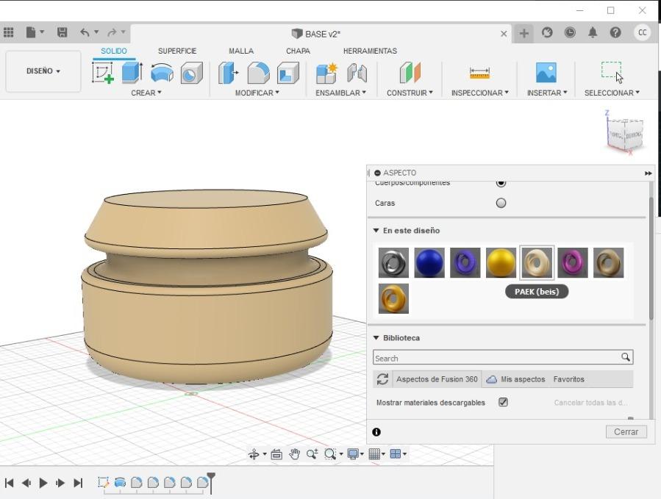
Task: Select the Extrude tool icon
Action: pyautogui.click(x=132, y=73)
